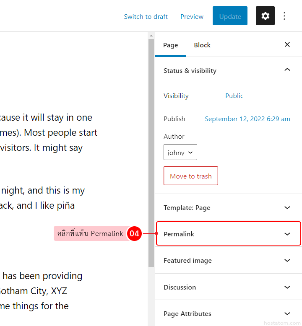Expand the Page Attributes section
The height and width of the screenshot is (326, 302).
coord(287,313)
